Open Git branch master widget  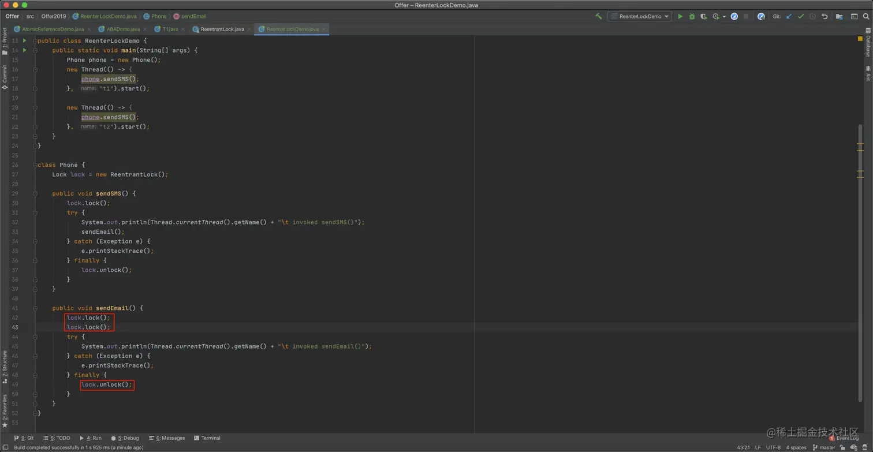point(824,447)
